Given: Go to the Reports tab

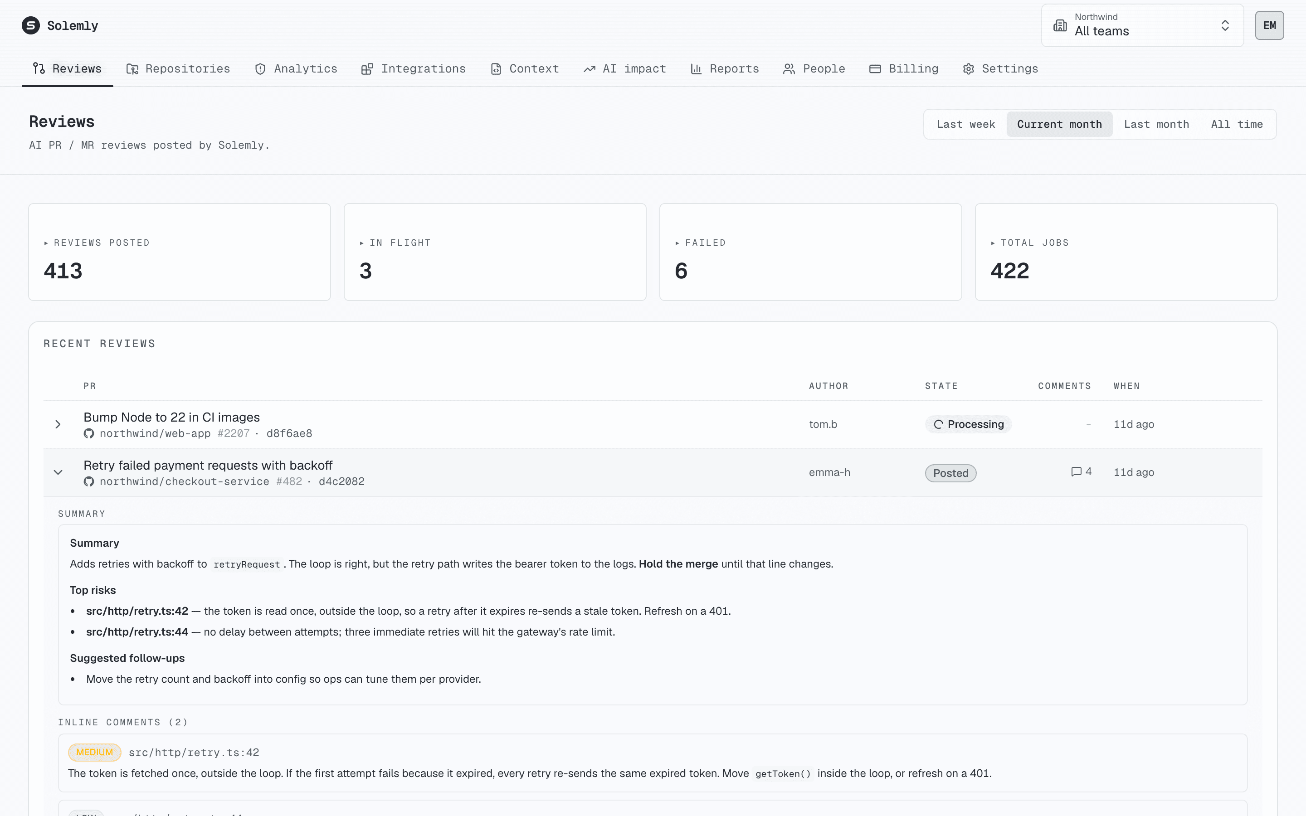Looking at the screenshot, I should click(x=725, y=69).
